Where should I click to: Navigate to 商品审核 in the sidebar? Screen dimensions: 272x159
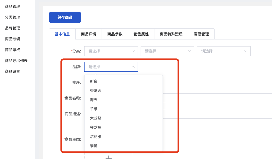[x=12, y=50]
